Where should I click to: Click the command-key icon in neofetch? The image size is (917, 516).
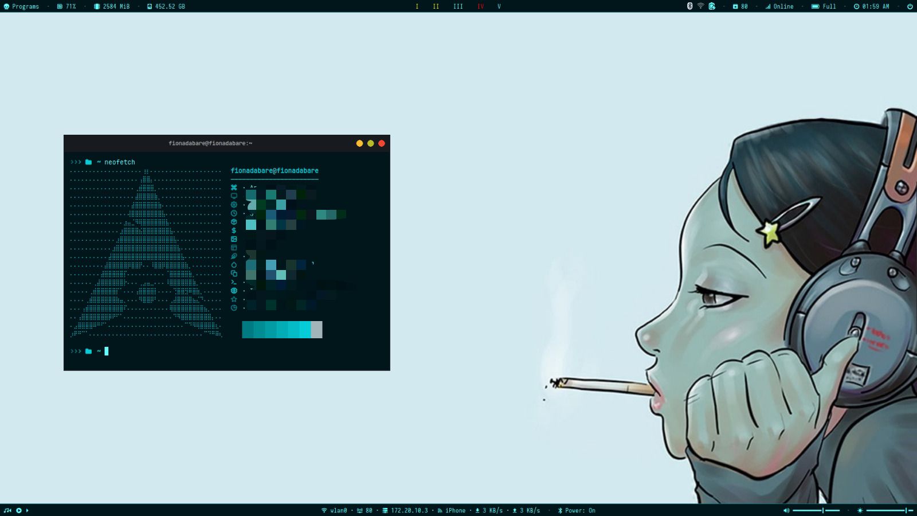pos(234,187)
